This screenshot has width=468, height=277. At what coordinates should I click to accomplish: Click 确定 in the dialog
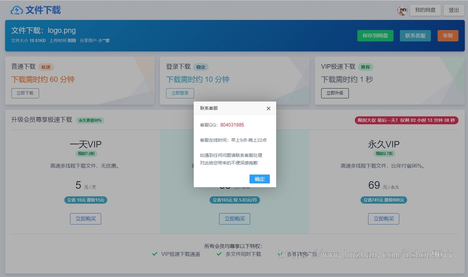coord(259,179)
